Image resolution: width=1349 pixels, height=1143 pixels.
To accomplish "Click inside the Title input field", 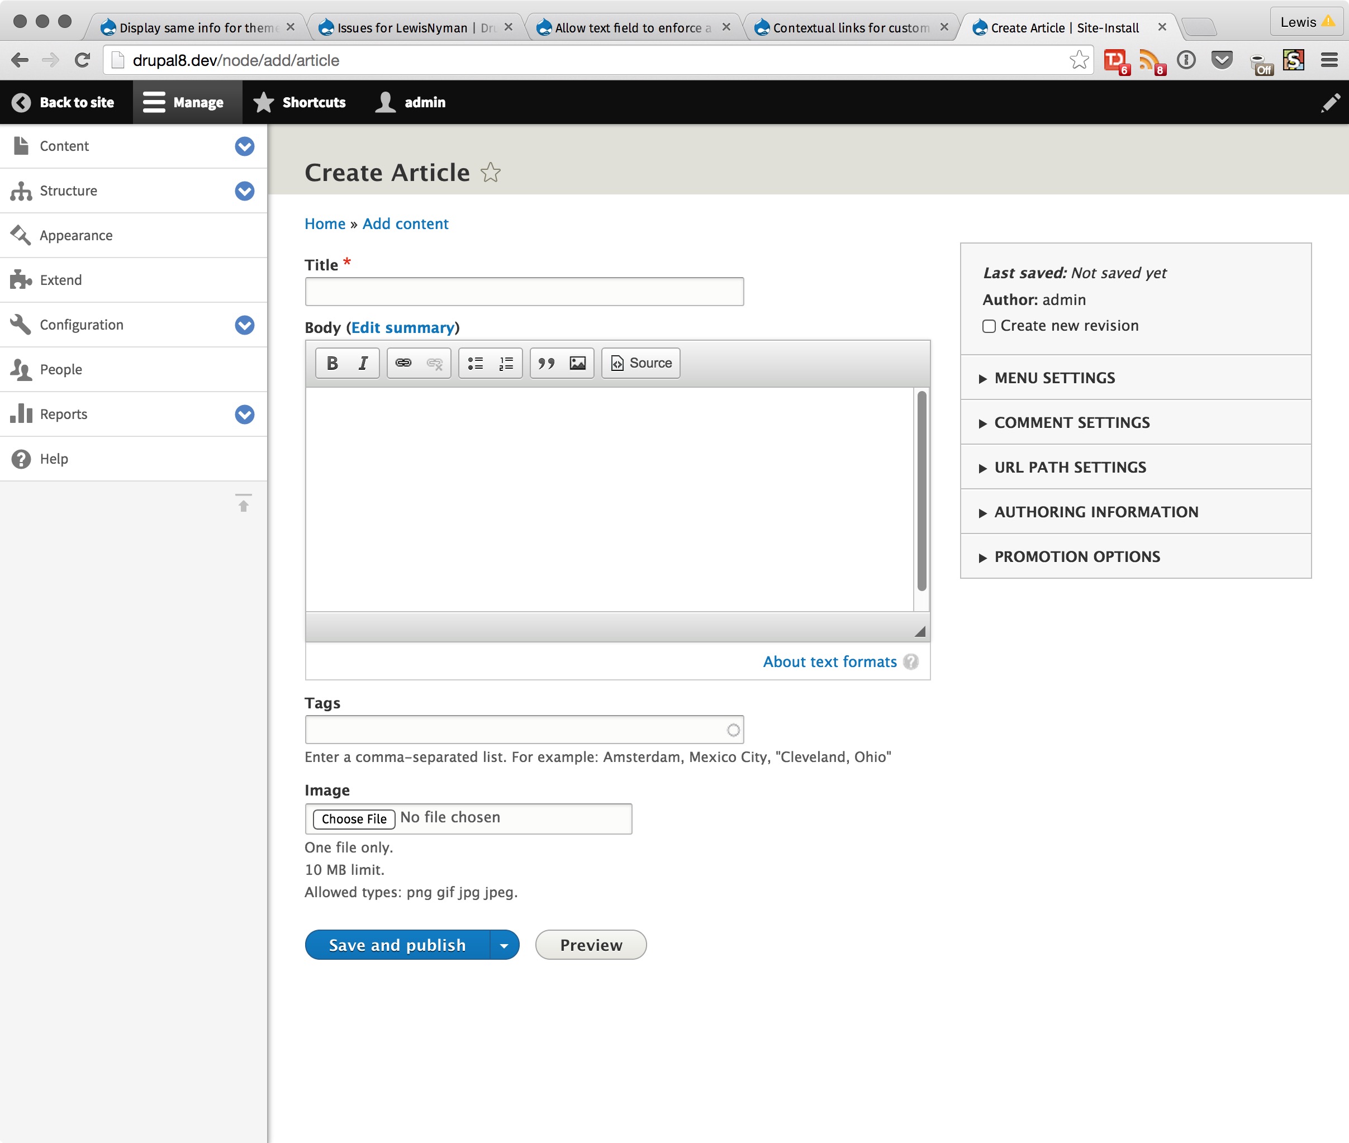I will pos(523,291).
